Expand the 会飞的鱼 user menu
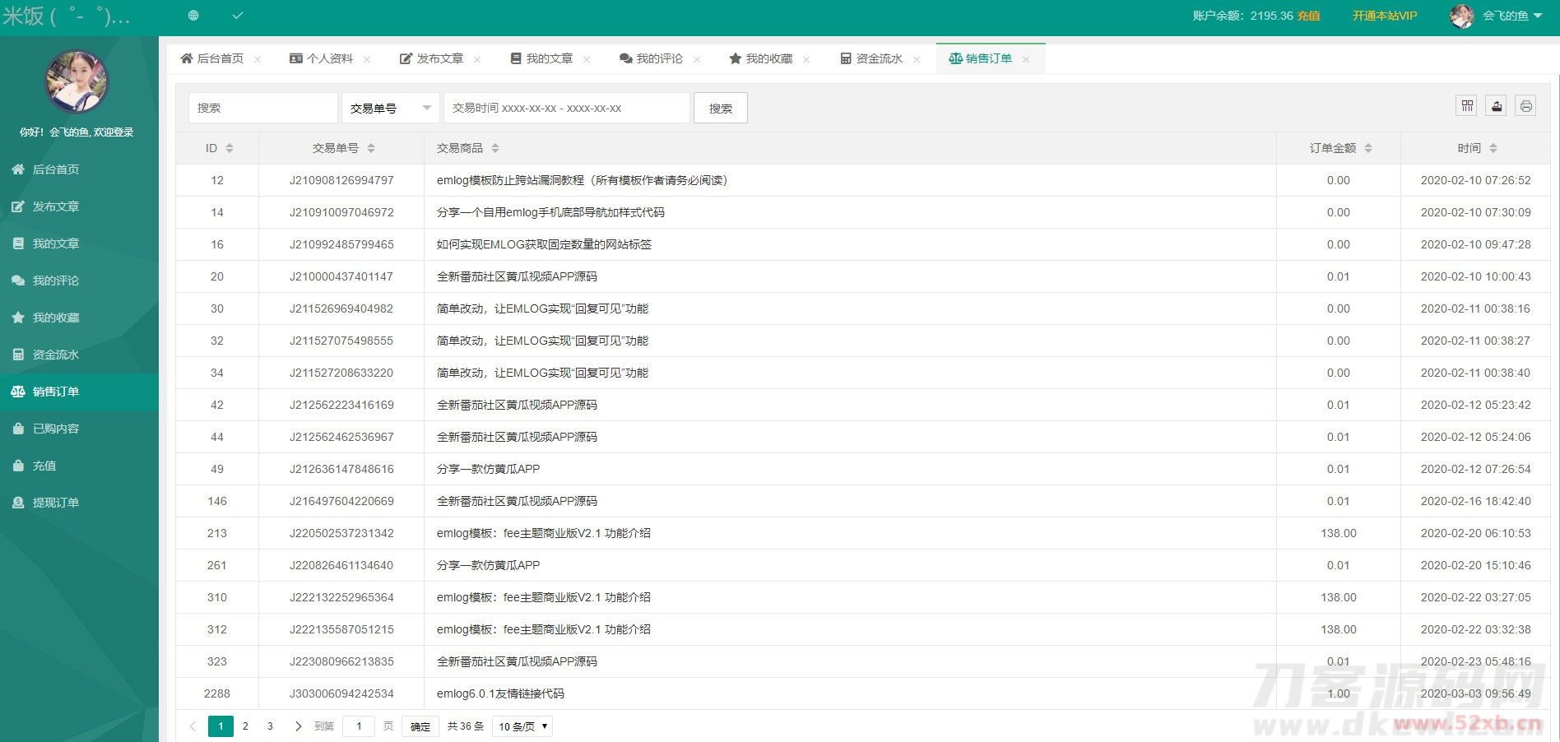The image size is (1560, 742). 1511,16
